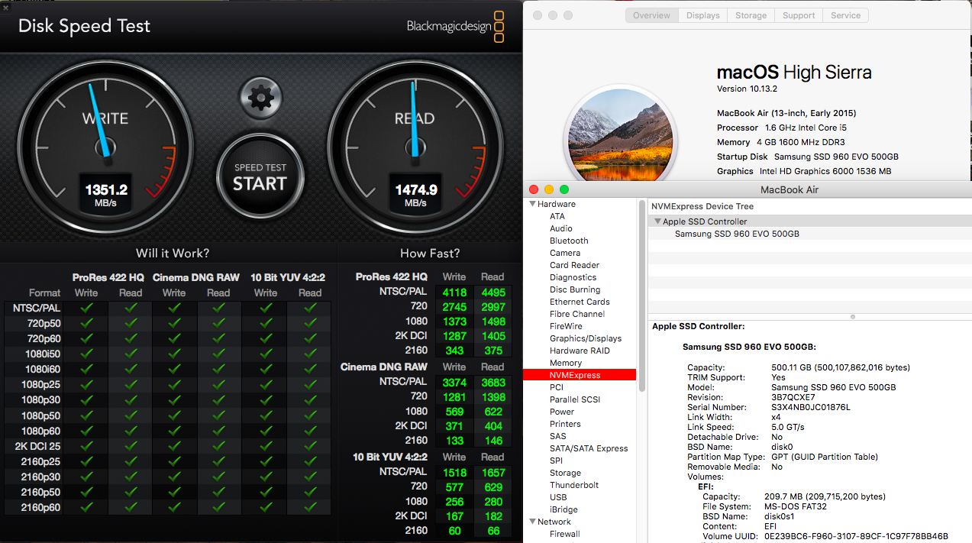Start the speed test
This screenshot has width=972, height=543.
(260, 177)
